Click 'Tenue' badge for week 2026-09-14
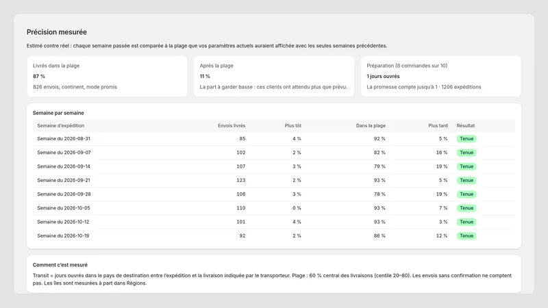Image resolution: width=548 pixels, height=308 pixels. coord(466,166)
